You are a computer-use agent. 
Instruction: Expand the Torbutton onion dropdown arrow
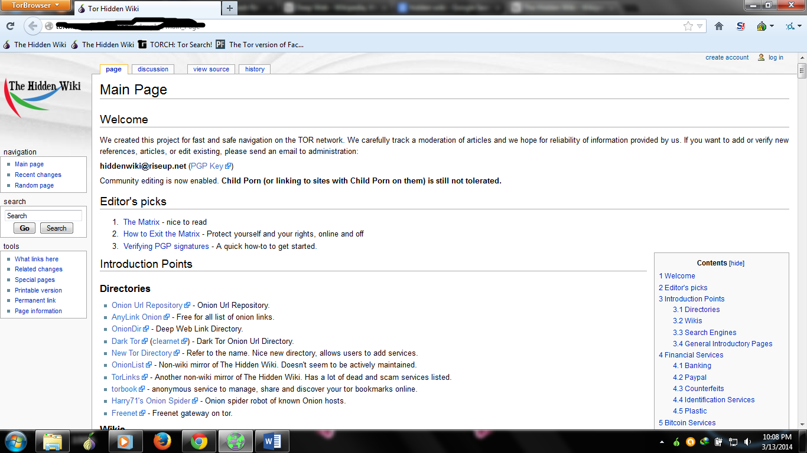pyautogui.click(x=772, y=26)
